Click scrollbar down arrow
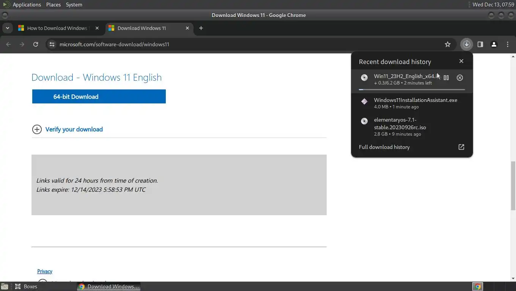Viewport: 516px width, 291px height. [x=513, y=278]
